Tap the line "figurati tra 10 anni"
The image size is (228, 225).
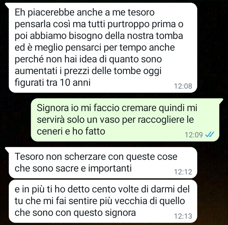[53, 83]
